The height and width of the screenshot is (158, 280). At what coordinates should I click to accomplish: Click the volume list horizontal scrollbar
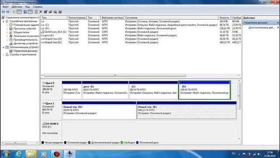point(115,75)
